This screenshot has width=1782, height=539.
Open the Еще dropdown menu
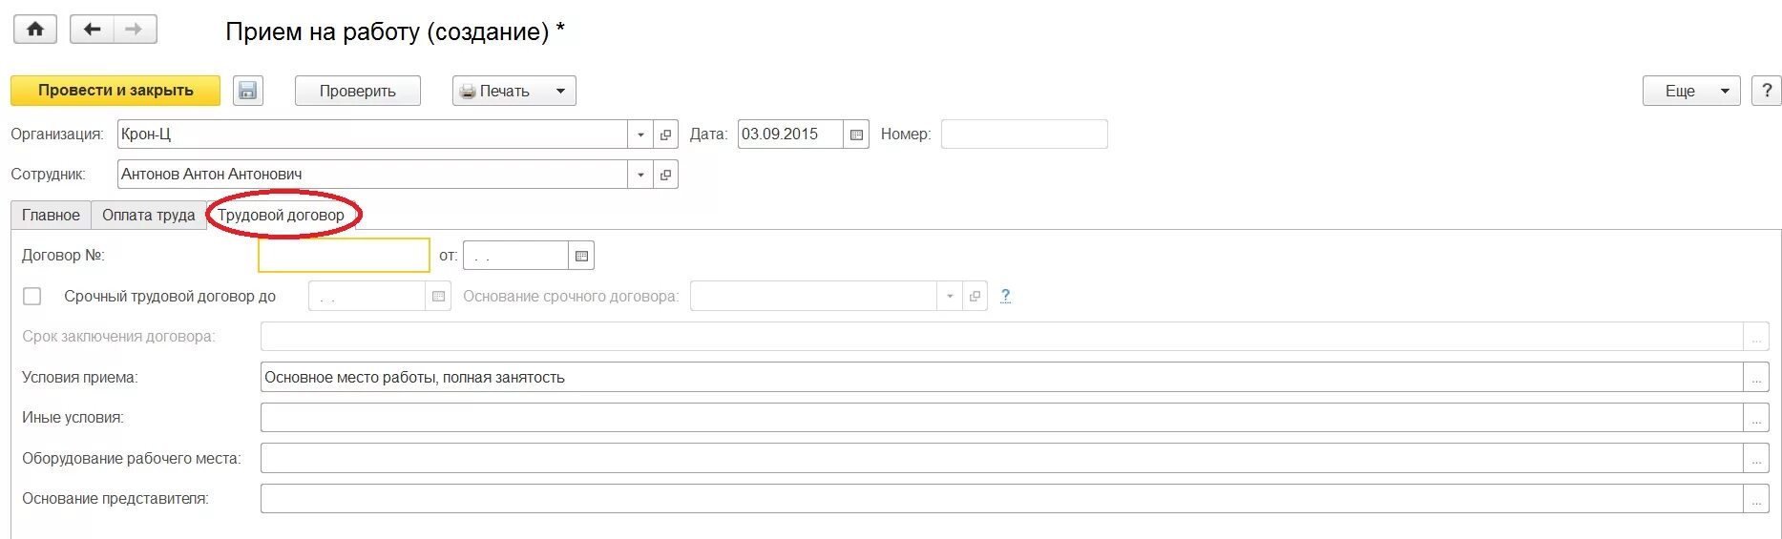pyautogui.click(x=1691, y=91)
